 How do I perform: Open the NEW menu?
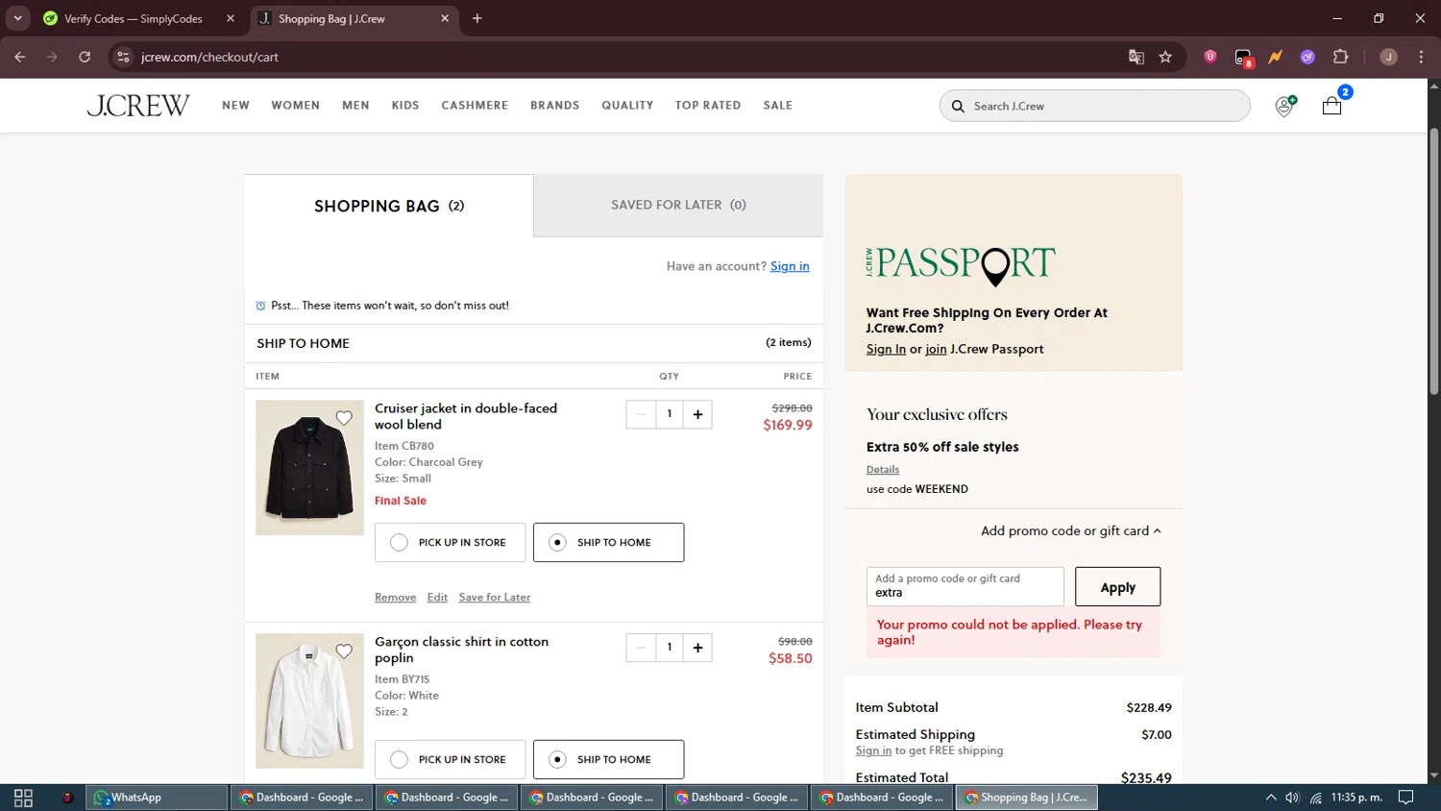pos(235,106)
